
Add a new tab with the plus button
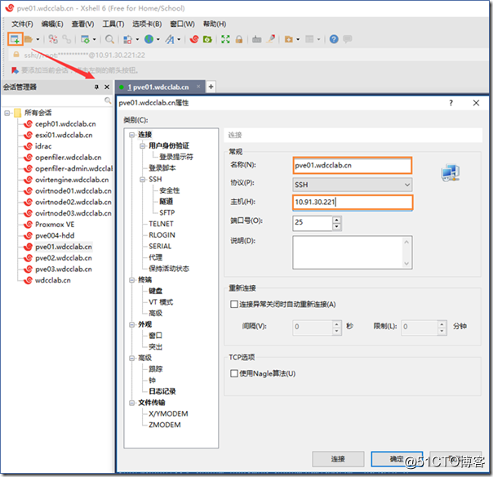tap(211, 87)
